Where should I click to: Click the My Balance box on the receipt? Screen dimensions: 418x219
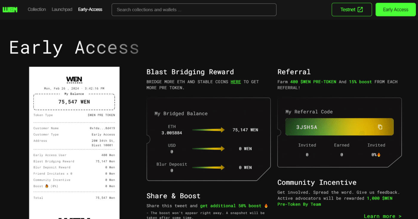click(x=74, y=102)
